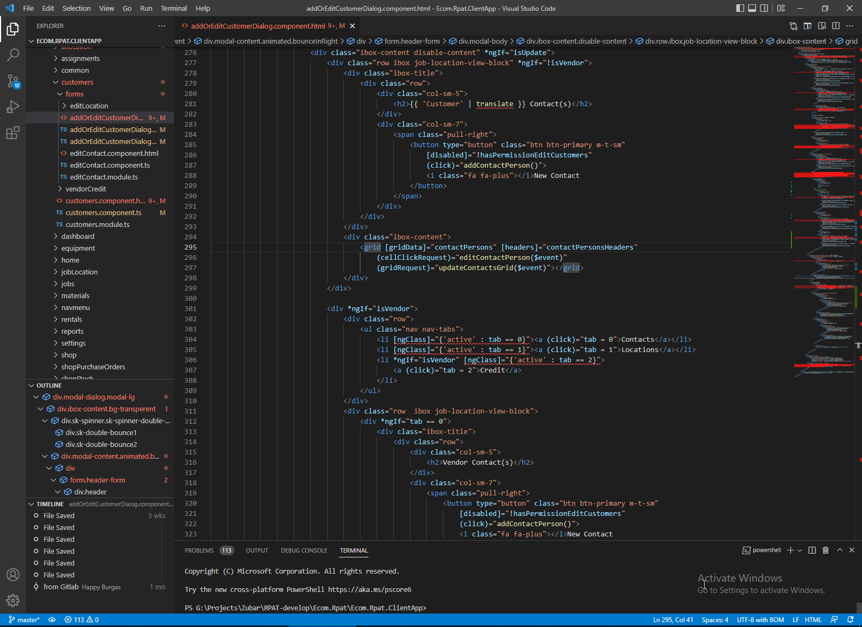
Task: Open the Manage gear menu
Action: [x=13, y=601]
